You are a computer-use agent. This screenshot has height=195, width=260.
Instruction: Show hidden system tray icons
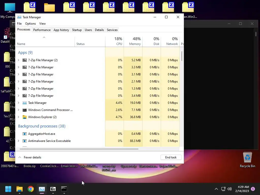216,189
